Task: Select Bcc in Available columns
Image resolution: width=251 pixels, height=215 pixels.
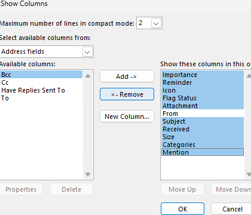Action: click(41, 75)
